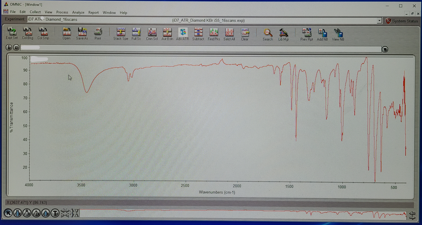Find peaks with Find Pks icon

[214, 34]
